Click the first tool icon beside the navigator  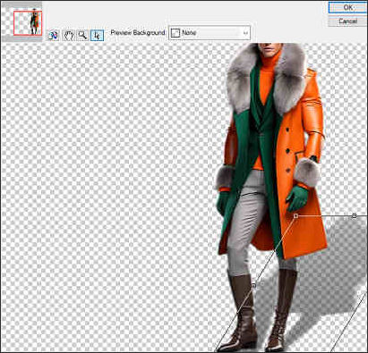pyautogui.click(x=54, y=36)
